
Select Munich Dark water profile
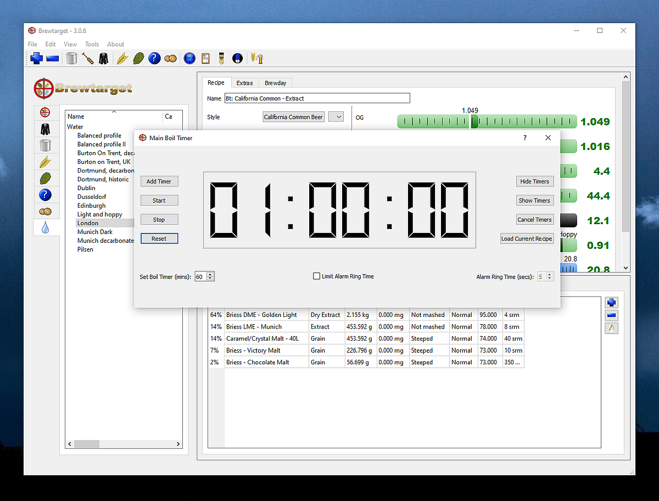coord(95,232)
